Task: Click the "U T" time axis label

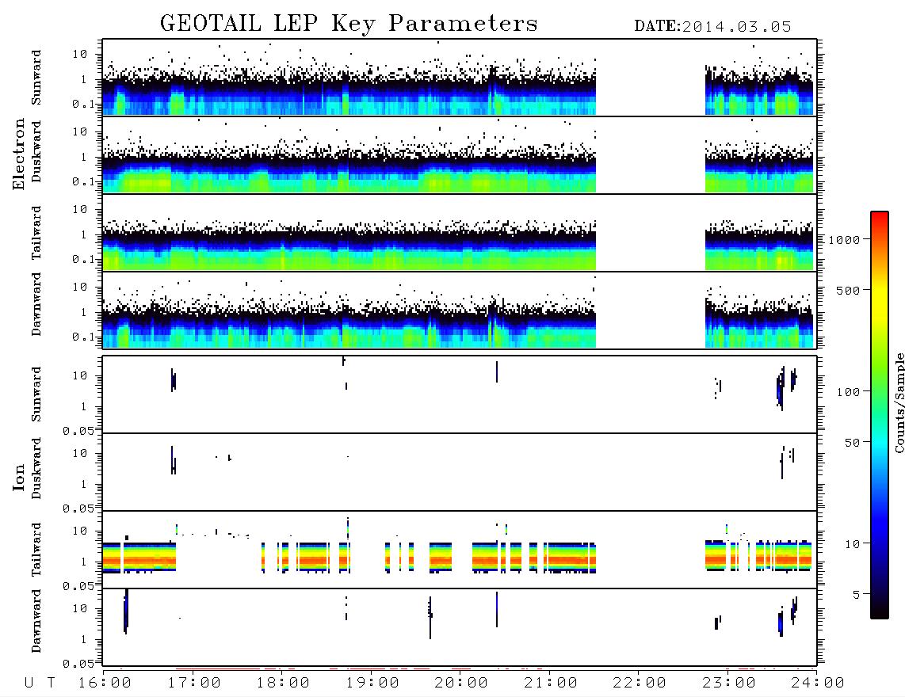Action: pyautogui.click(x=40, y=683)
